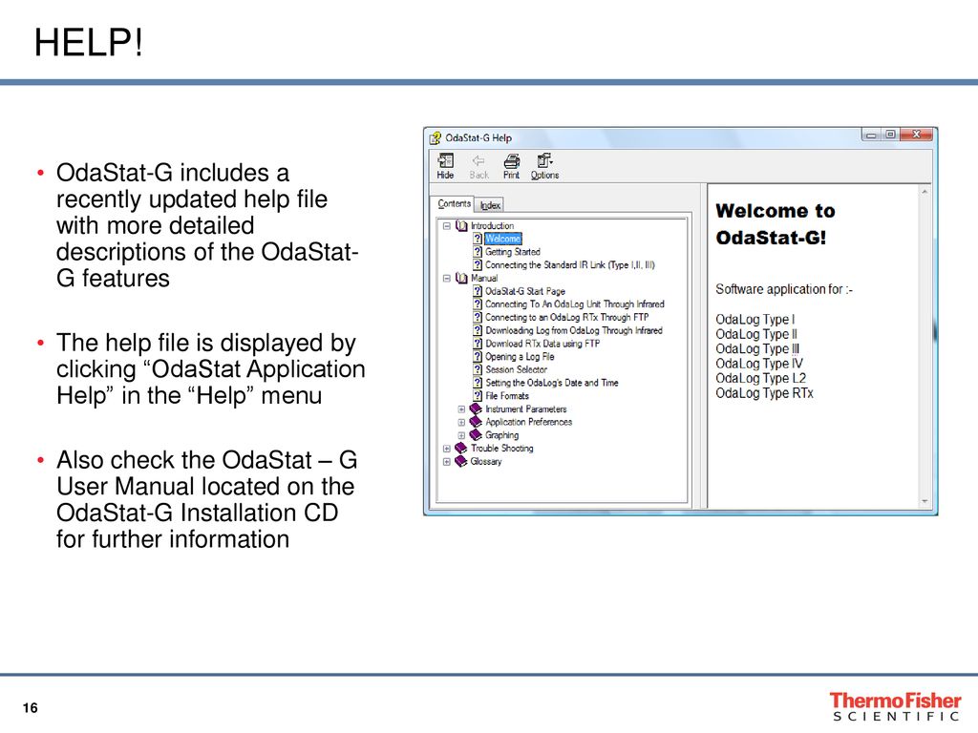Maximize the OdaStat-G Help window
The height and width of the screenshot is (733, 978).
890,135
